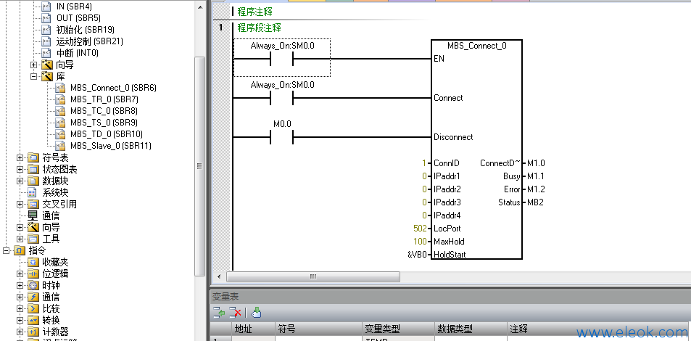
Task: Expand the 数据块 data block node
Action: click(20, 181)
